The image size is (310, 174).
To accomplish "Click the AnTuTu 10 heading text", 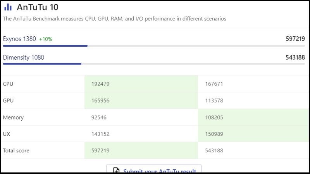I will point(38,7).
